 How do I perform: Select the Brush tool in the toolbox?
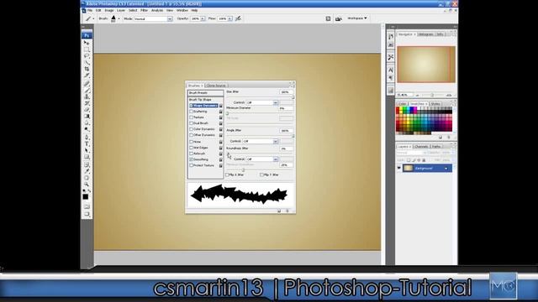87,91
